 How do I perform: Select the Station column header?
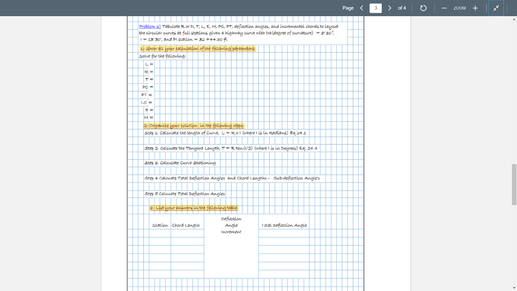[x=160, y=225]
